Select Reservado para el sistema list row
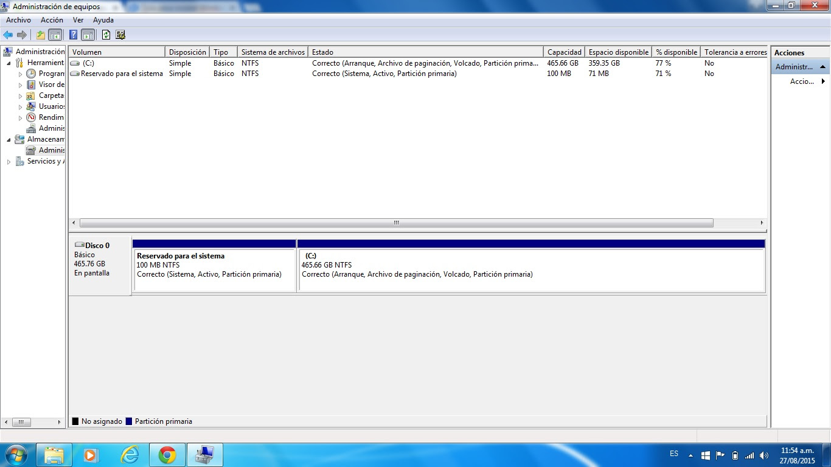Viewport: 831px width, 467px height. 418,74
